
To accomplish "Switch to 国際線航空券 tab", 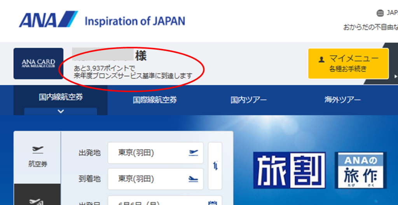I will 155,100.
